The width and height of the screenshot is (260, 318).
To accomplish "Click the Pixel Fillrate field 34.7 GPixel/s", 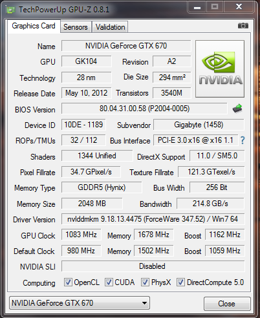I will [91, 172].
